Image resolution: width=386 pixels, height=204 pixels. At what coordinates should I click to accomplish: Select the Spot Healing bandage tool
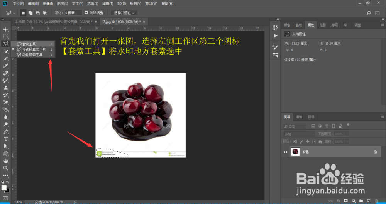tap(5, 73)
